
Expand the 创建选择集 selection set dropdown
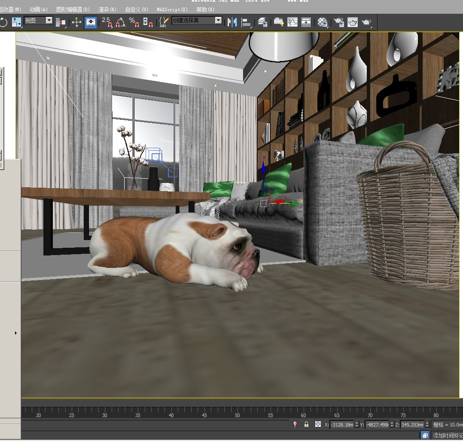point(218,21)
